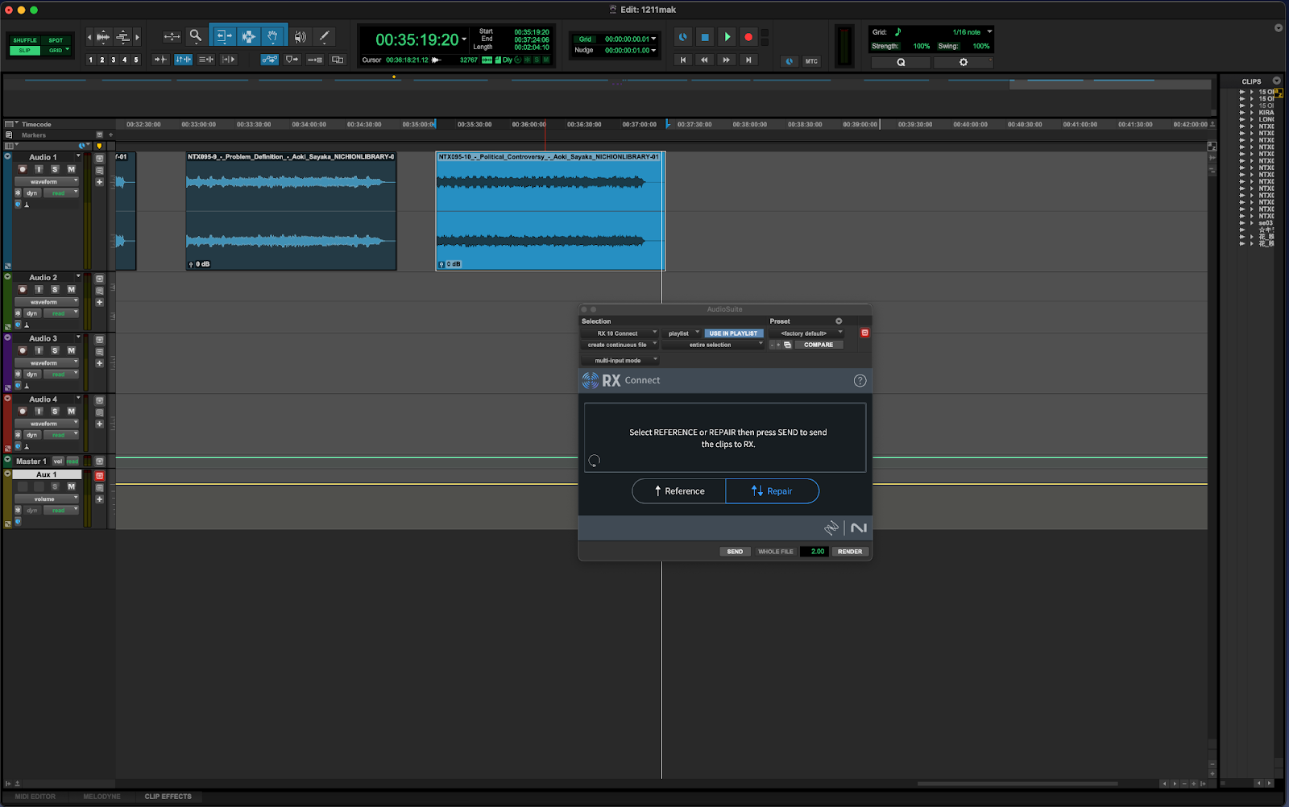
Task: Enable SPOT edit mode
Action: pyautogui.click(x=56, y=40)
